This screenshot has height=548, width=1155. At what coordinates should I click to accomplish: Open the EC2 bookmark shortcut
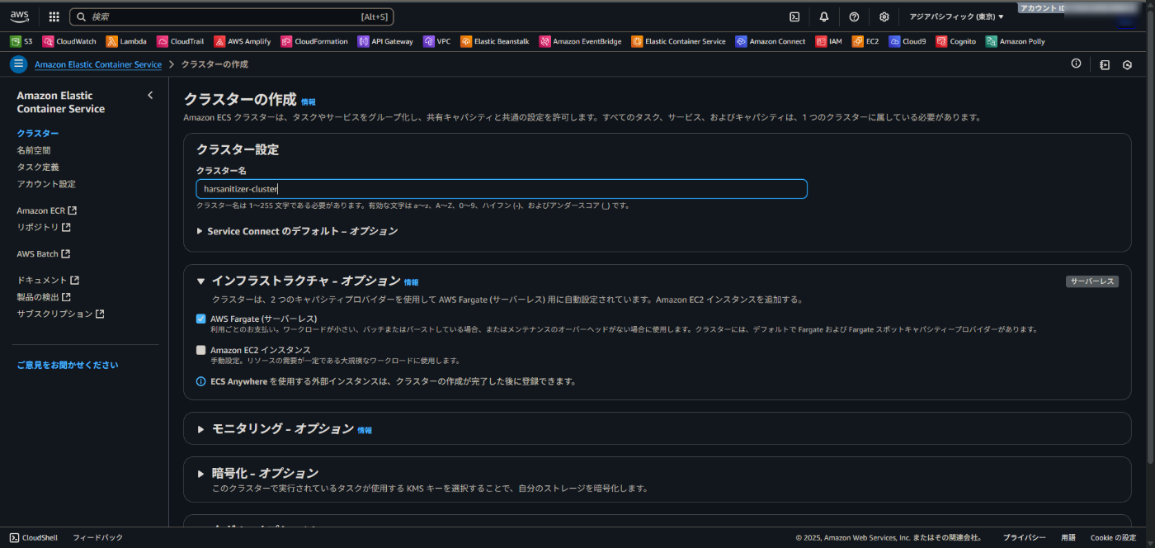tap(865, 41)
